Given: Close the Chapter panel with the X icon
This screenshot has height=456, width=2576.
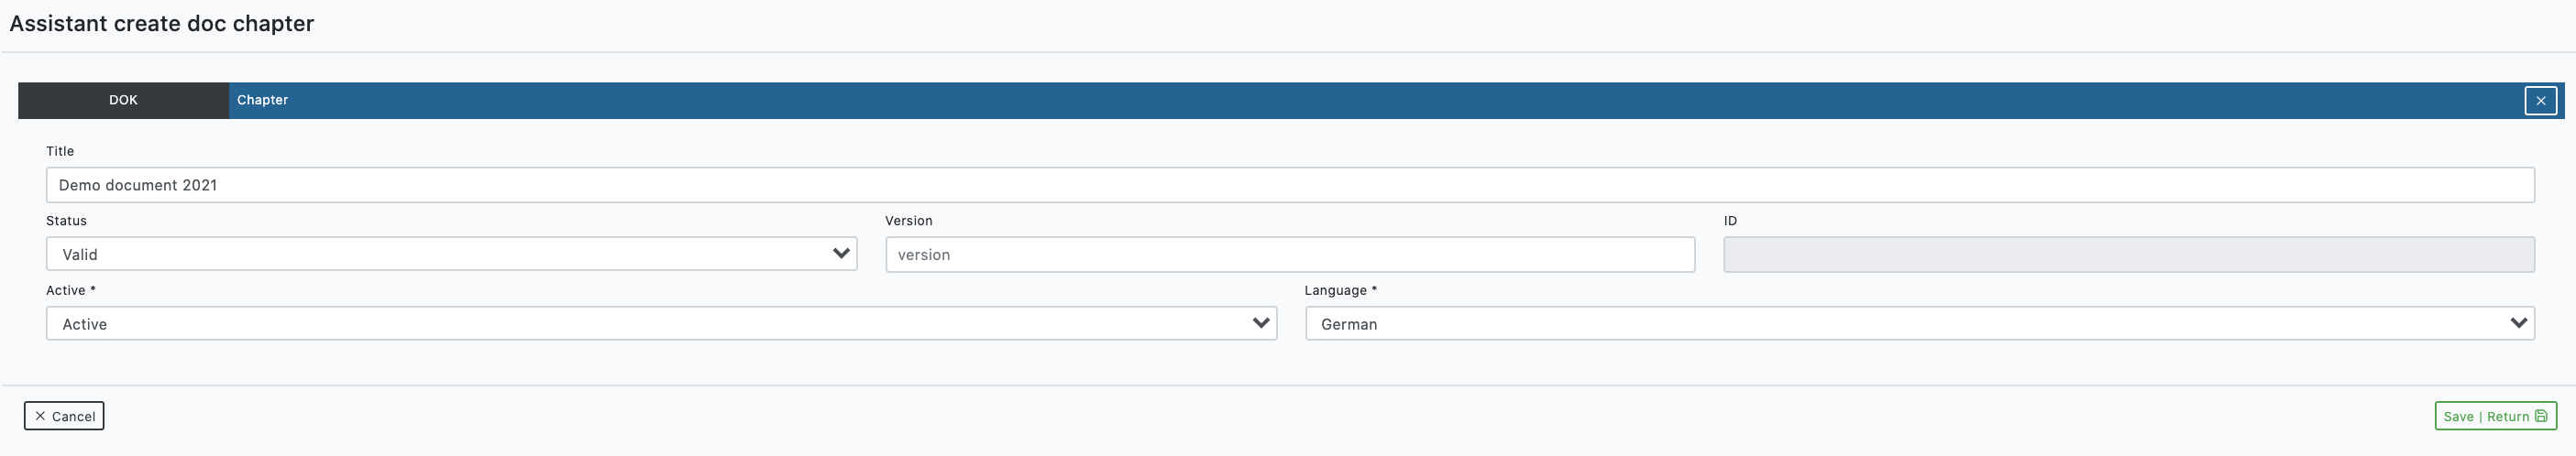Looking at the screenshot, I should (2540, 101).
